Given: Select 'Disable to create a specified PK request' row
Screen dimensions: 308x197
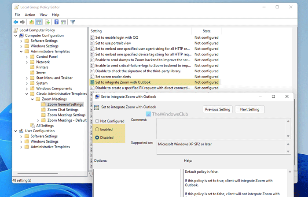Looking at the screenshot, I should [x=154, y=88].
